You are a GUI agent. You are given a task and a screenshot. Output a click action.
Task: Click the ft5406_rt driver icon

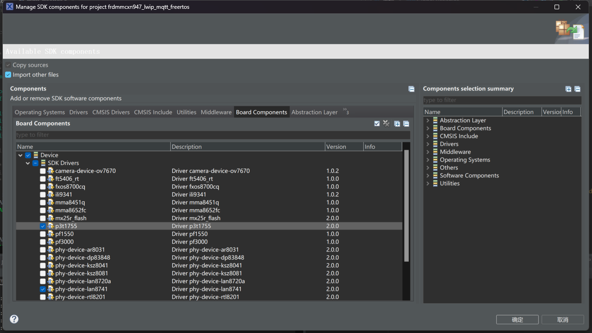point(51,179)
